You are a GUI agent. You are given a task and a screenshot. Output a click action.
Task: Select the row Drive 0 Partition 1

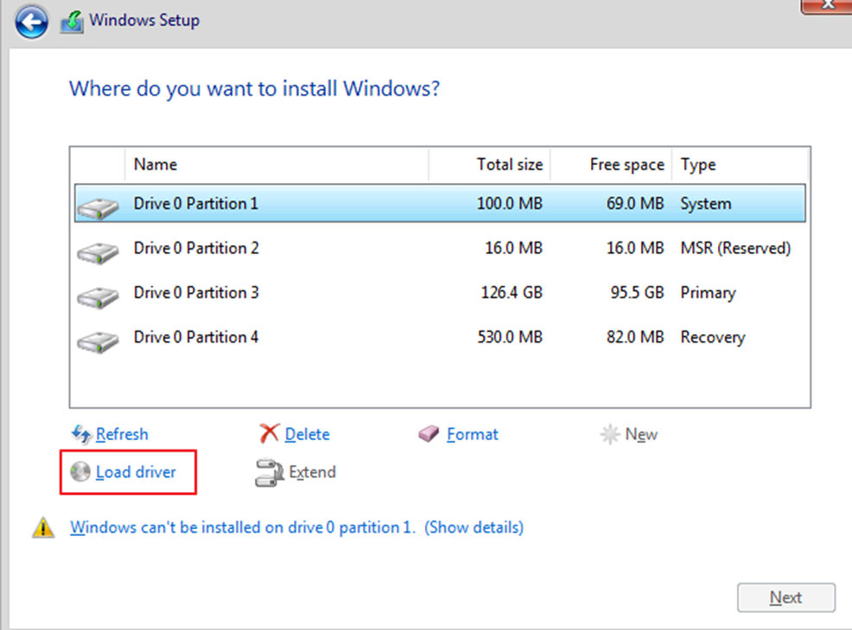tap(440, 203)
